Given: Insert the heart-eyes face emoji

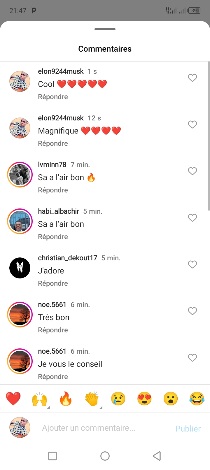Looking at the screenshot, I should tap(144, 399).
